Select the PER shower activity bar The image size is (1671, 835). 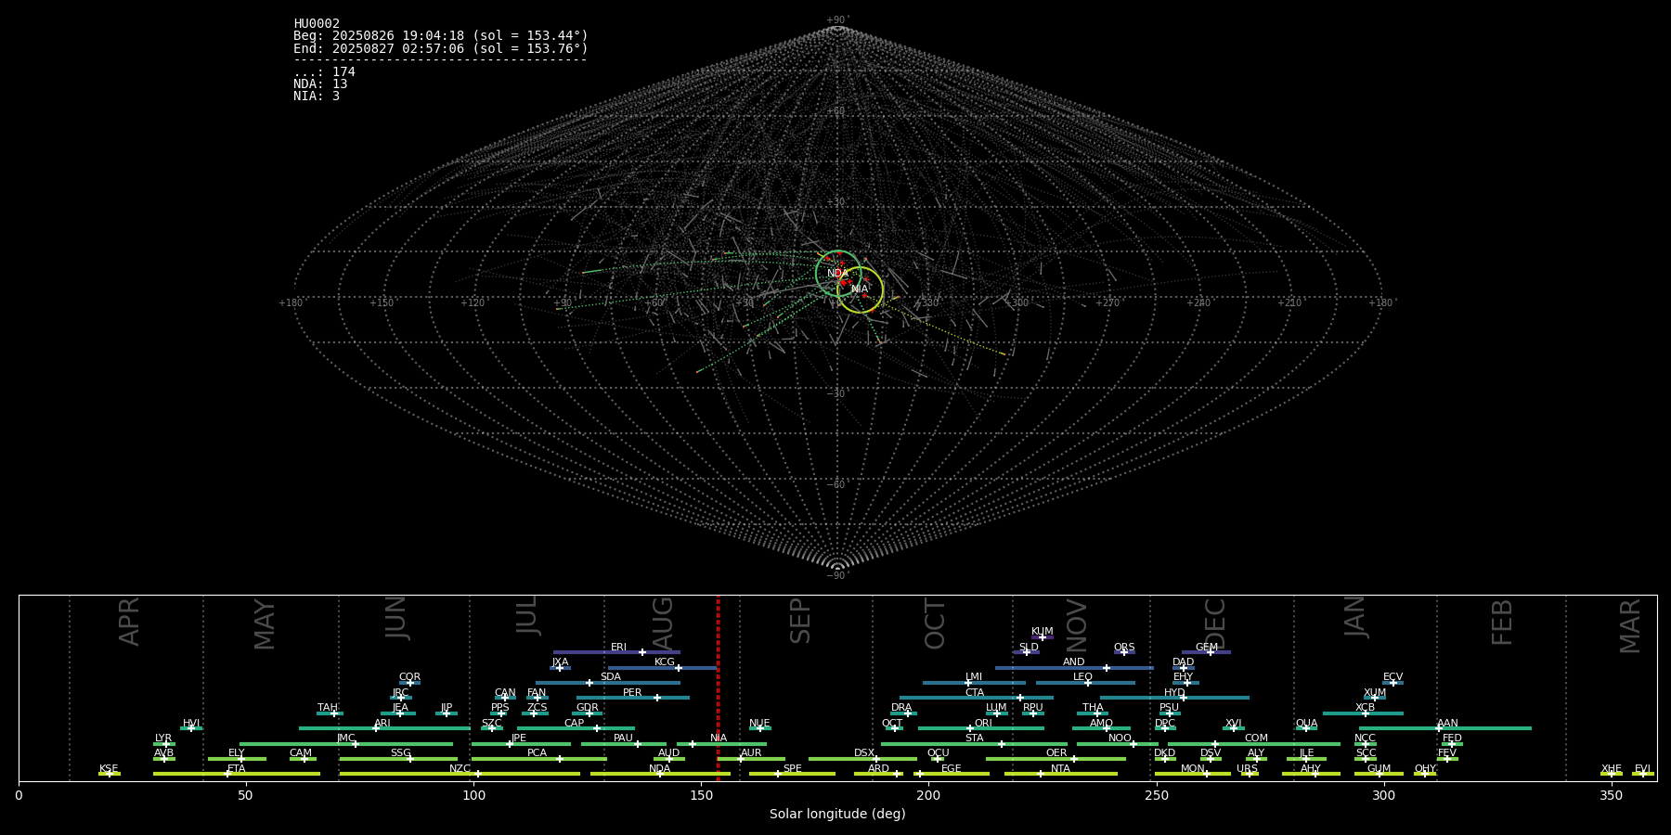[x=633, y=698]
